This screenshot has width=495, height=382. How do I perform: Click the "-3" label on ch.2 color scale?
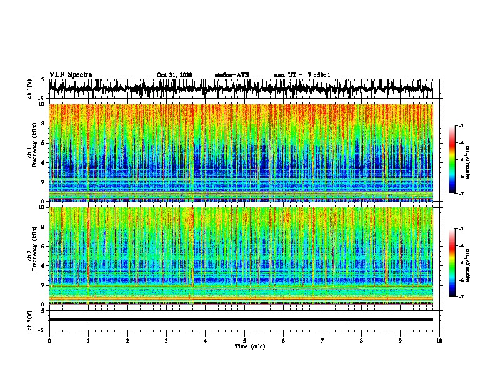point(461,229)
